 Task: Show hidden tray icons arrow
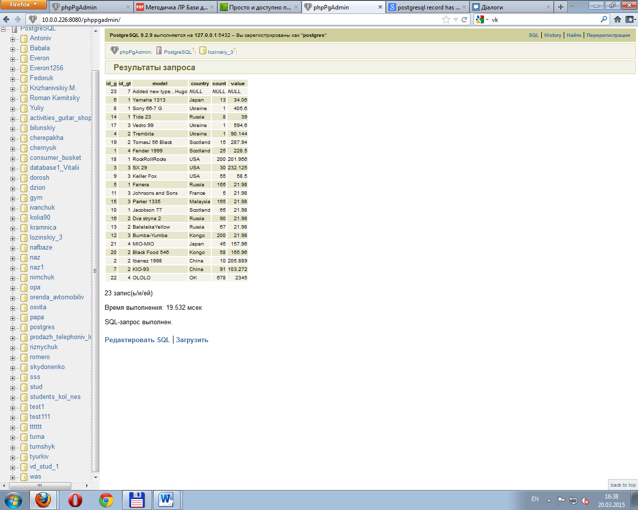point(549,500)
